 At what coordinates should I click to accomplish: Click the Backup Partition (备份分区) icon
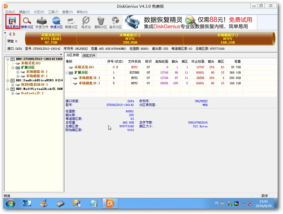[x=115, y=22]
